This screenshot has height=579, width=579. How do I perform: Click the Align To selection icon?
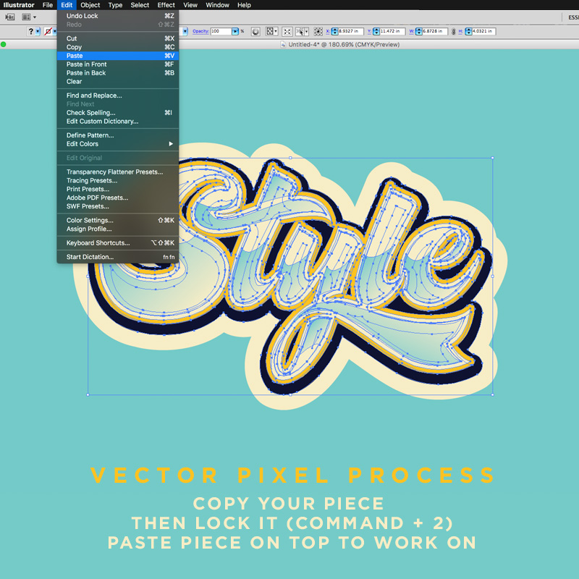[x=270, y=31]
